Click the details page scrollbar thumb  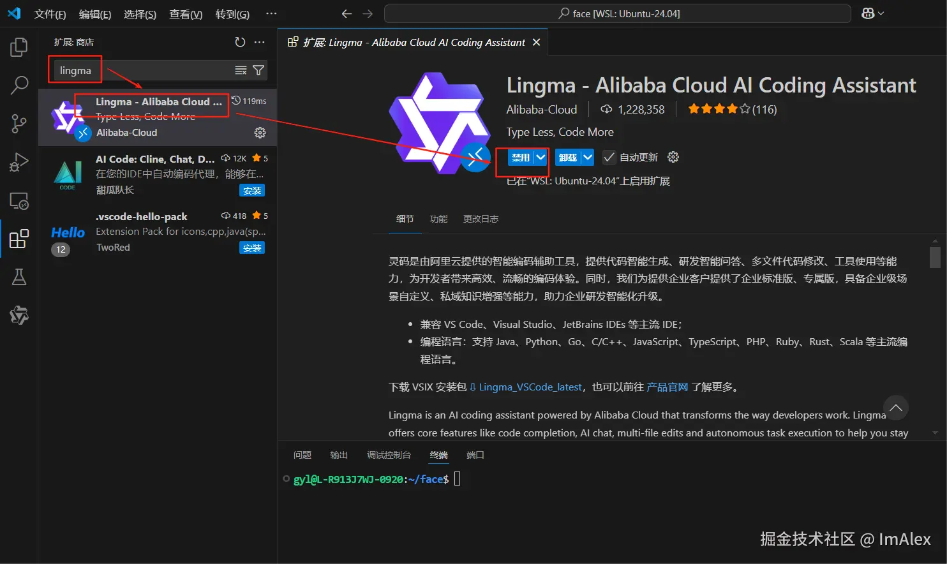935,257
